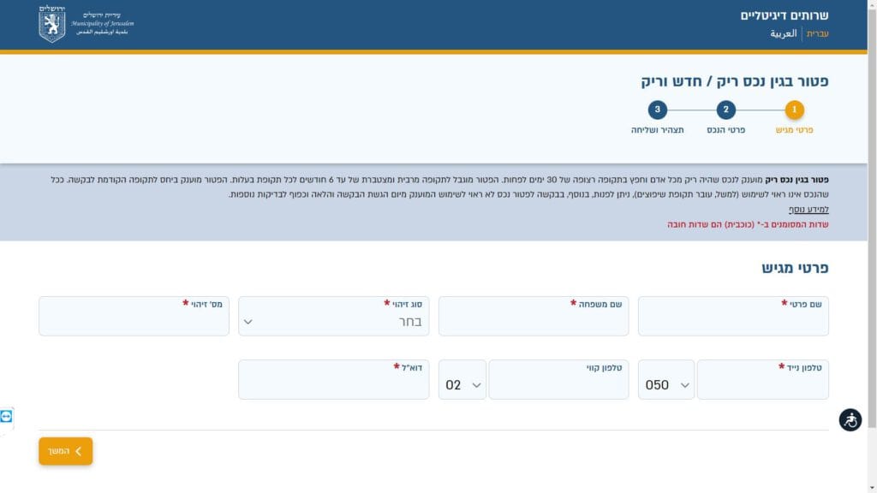Screen dimensions: 877x493
Task: Open the accessibility menu icon
Action: tap(850, 420)
